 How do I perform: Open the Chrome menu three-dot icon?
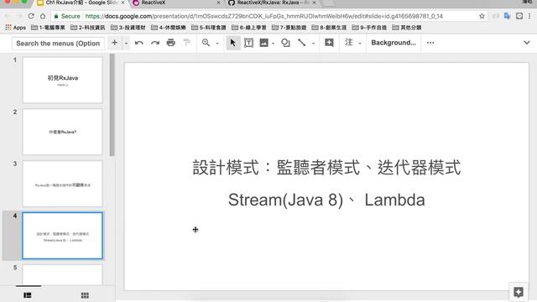[x=529, y=16]
